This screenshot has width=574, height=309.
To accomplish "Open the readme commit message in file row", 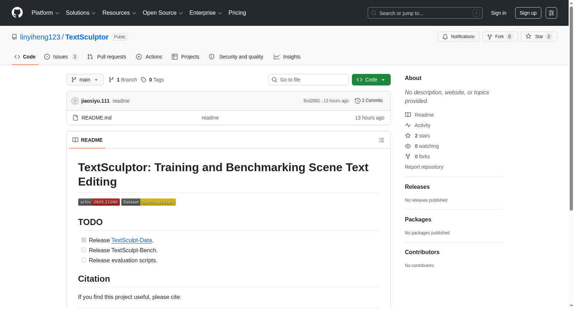I will [210, 118].
